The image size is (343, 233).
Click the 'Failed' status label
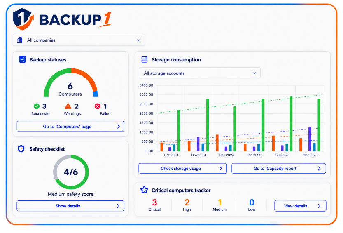(x=105, y=113)
